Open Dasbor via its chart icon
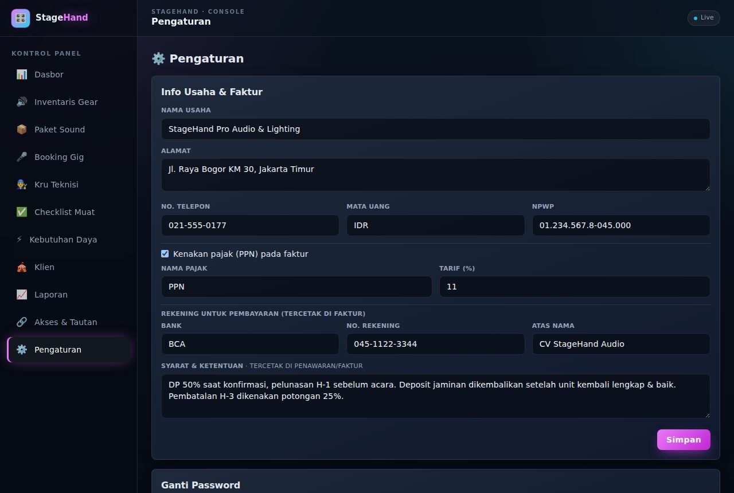 pyautogui.click(x=22, y=75)
